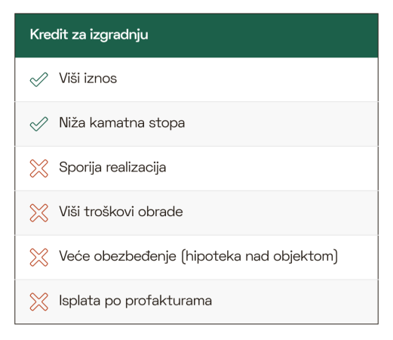
Task: Click the red X beside Sporija realizacija
Action: coord(38,168)
